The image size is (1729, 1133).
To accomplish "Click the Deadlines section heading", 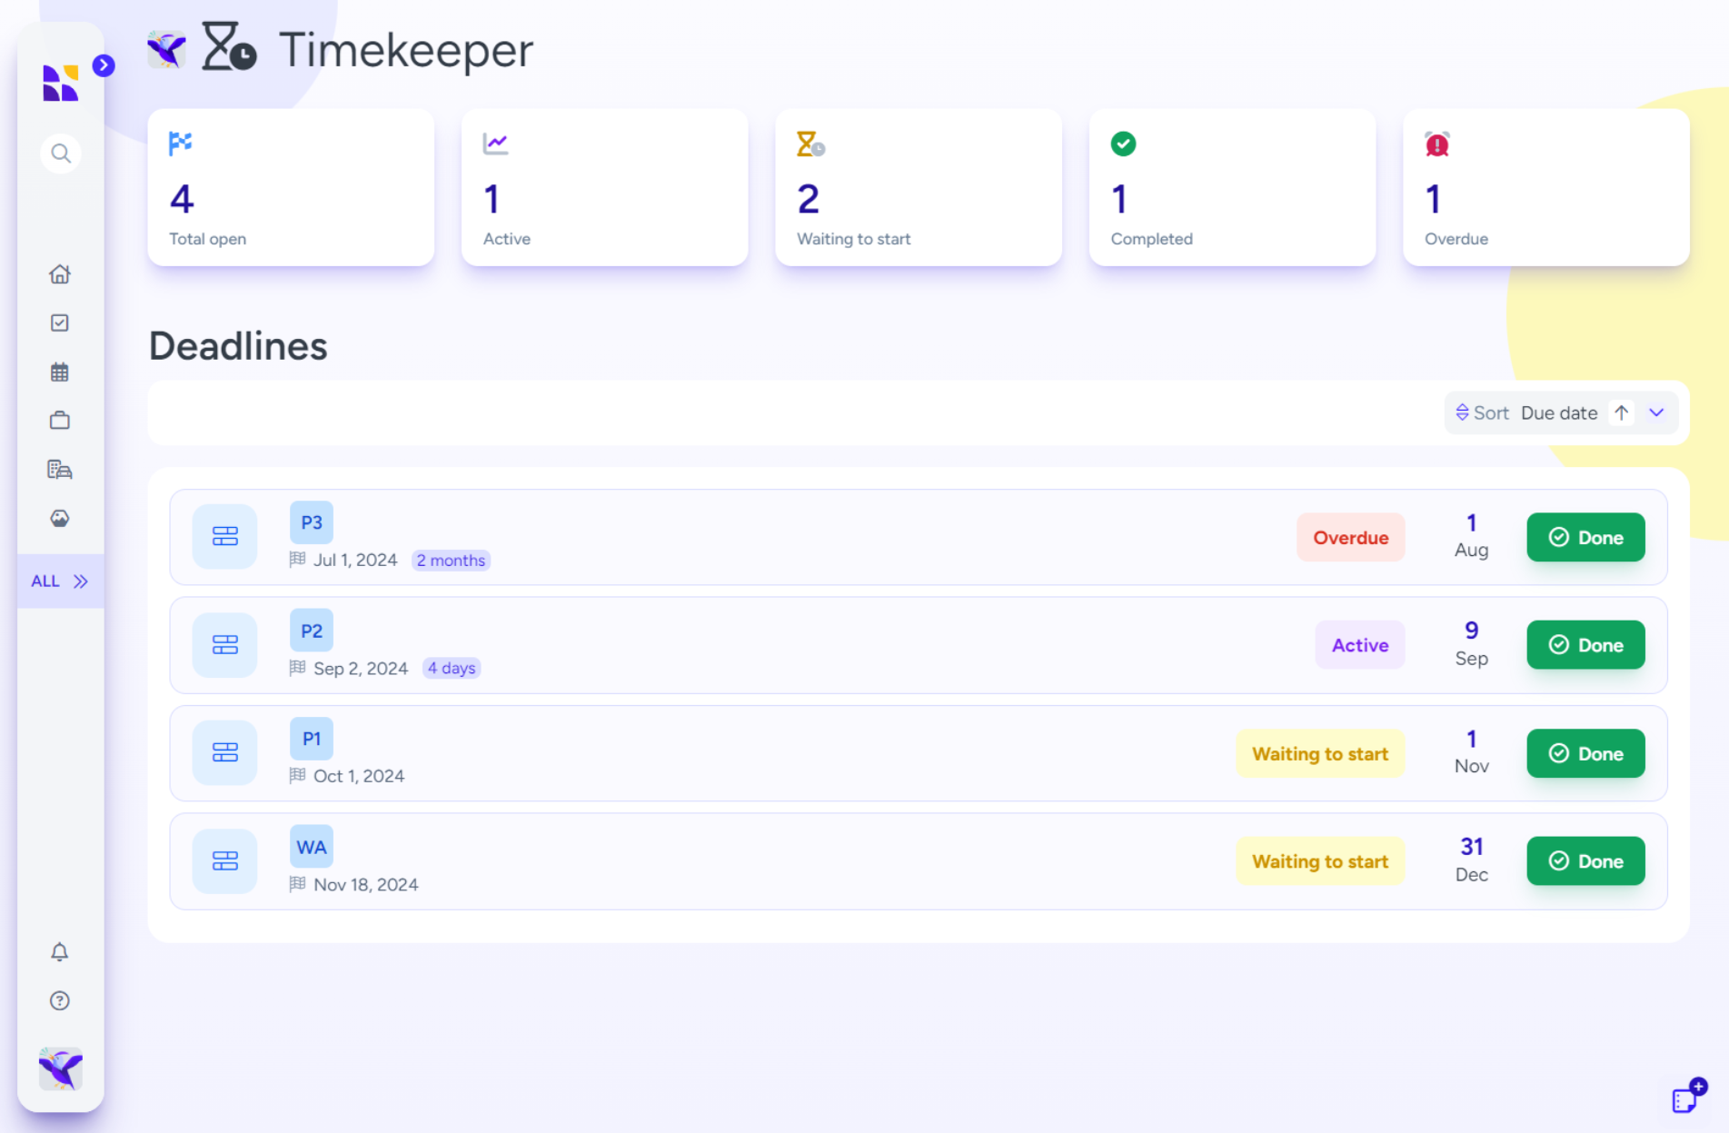I will click(x=238, y=346).
